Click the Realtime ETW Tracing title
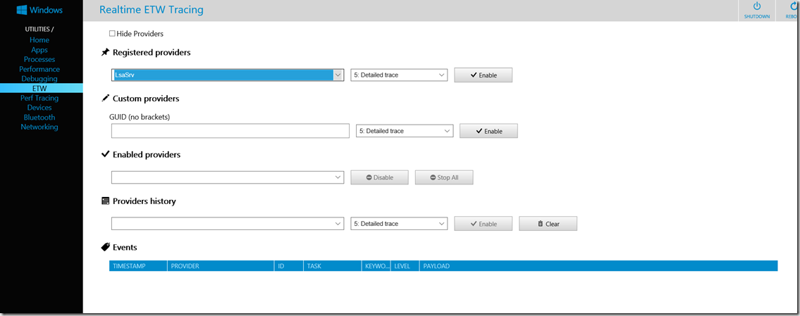This screenshot has width=800, height=316. pyautogui.click(x=152, y=10)
